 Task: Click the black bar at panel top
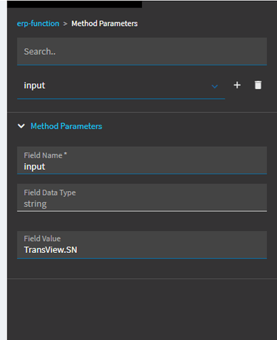pos(75,4)
